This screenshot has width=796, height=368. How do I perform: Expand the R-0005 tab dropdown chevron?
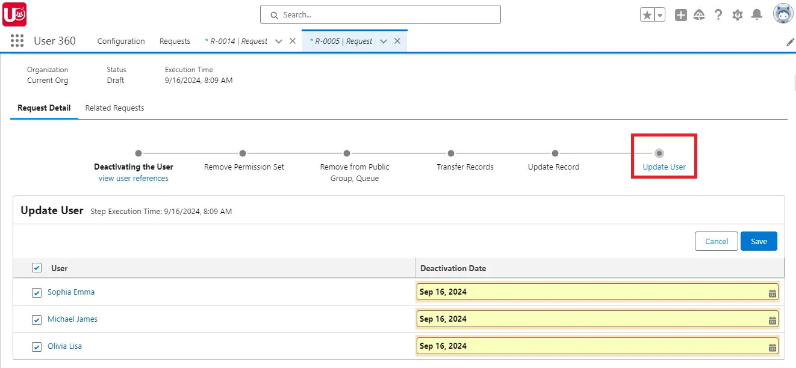[x=384, y=41]
